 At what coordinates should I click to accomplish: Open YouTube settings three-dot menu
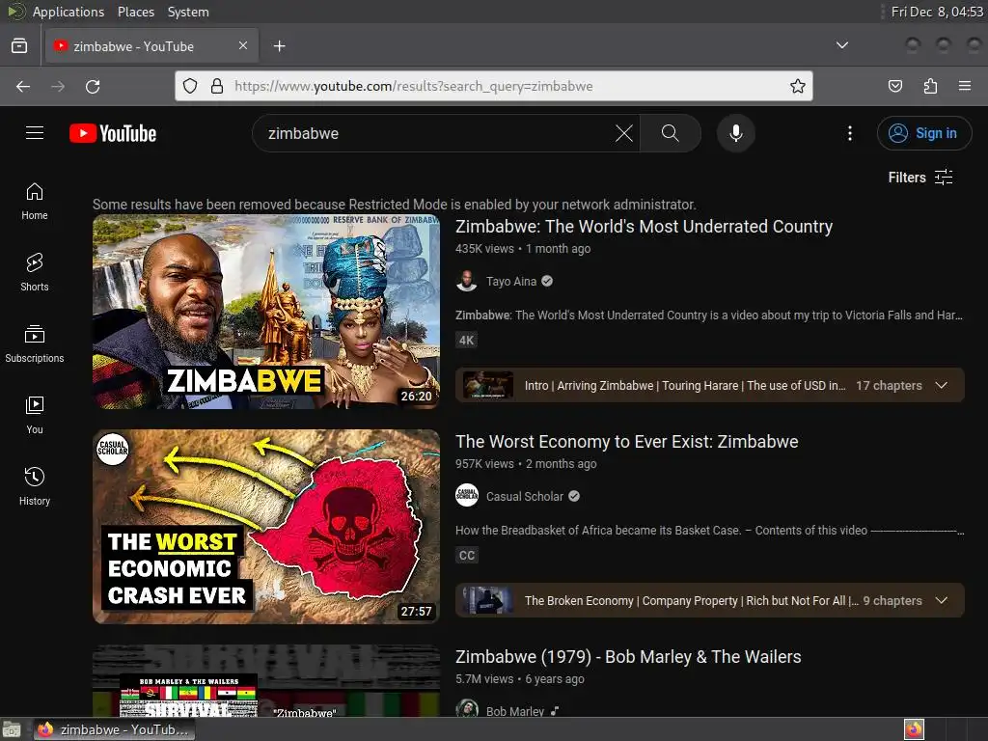click(849, 133)
